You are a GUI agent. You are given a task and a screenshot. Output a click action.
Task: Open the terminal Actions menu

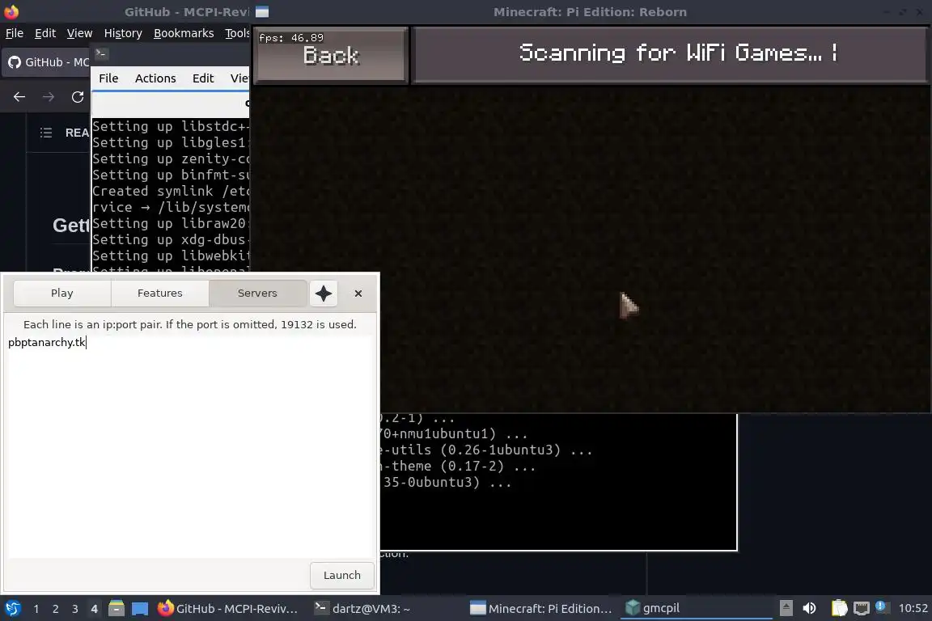155,78
